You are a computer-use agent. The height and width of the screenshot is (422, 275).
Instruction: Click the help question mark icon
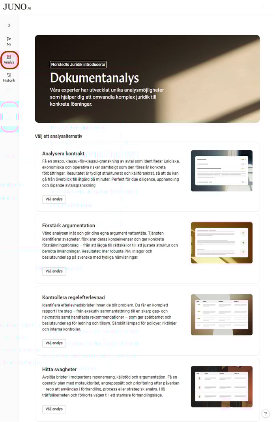tap(266, 413)
